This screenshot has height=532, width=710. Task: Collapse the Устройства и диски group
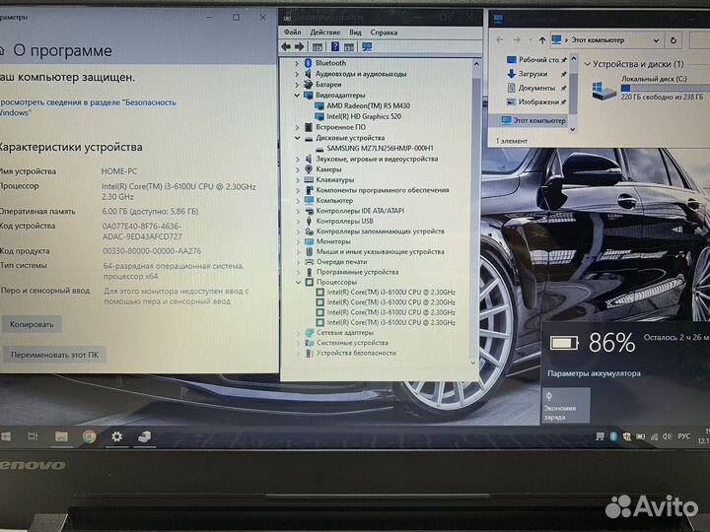click(588, 64)
